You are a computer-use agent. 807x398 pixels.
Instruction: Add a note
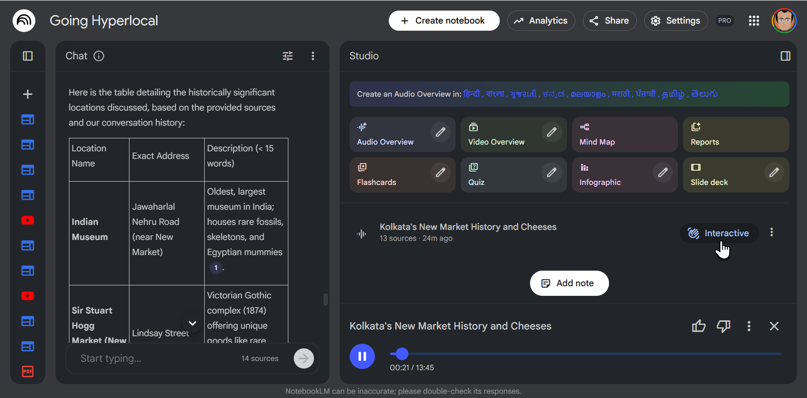(x=569, y=283)
